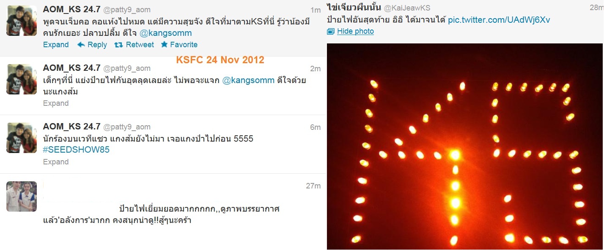Click the Reply arrow icon

coord(81,45)
